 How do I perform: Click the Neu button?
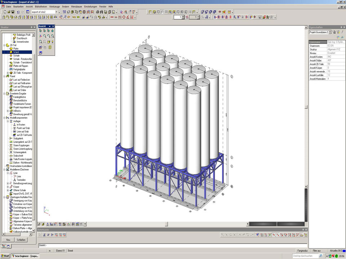pos(8,240)
